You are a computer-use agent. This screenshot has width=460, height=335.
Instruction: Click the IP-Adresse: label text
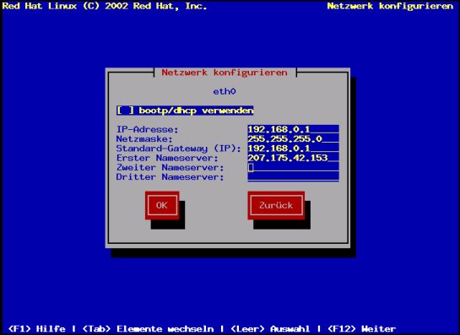click(147, 129)
